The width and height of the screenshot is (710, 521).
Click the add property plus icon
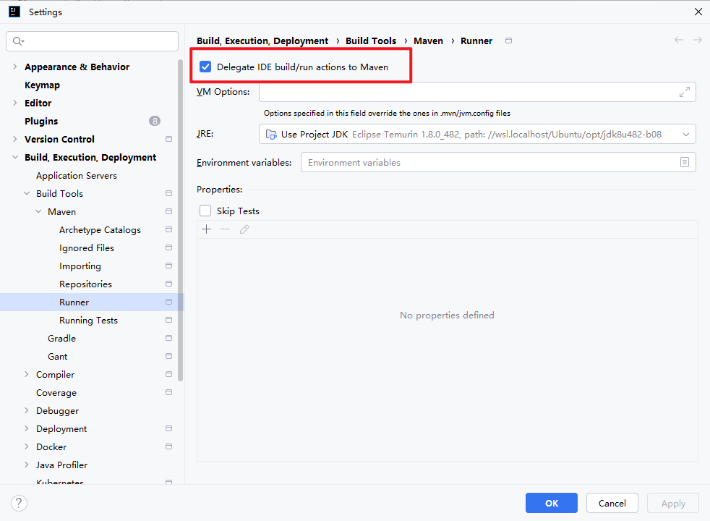pyautogui.click(x=207, y=229)
